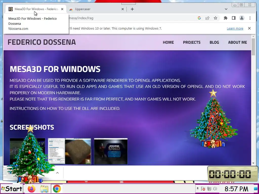Click the page scrollbar up arrow
259x194 pixels.
(253, 36)
